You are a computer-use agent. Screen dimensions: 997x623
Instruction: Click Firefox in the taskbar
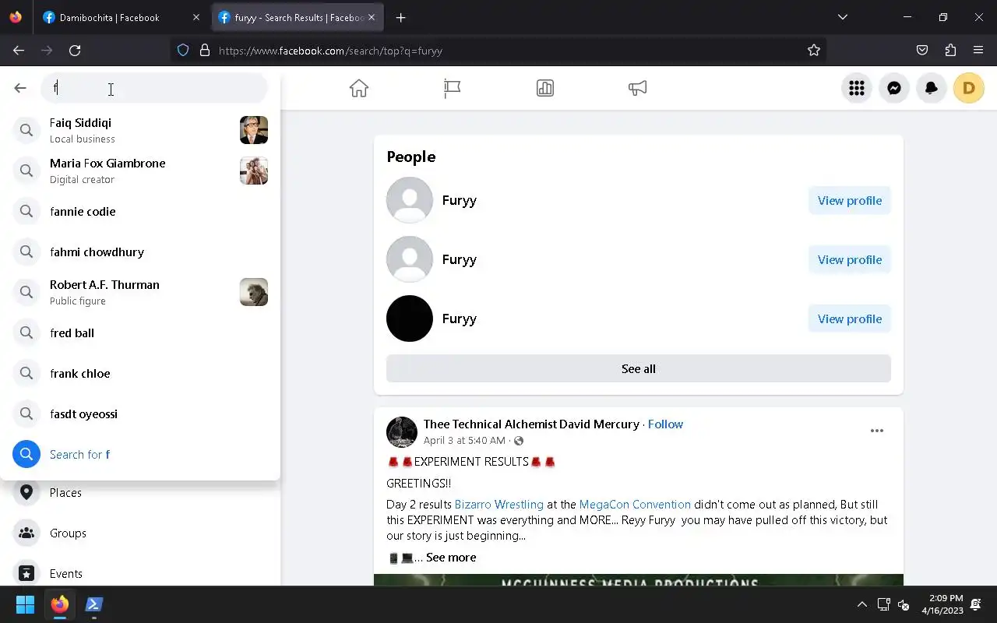click(60, 604)
